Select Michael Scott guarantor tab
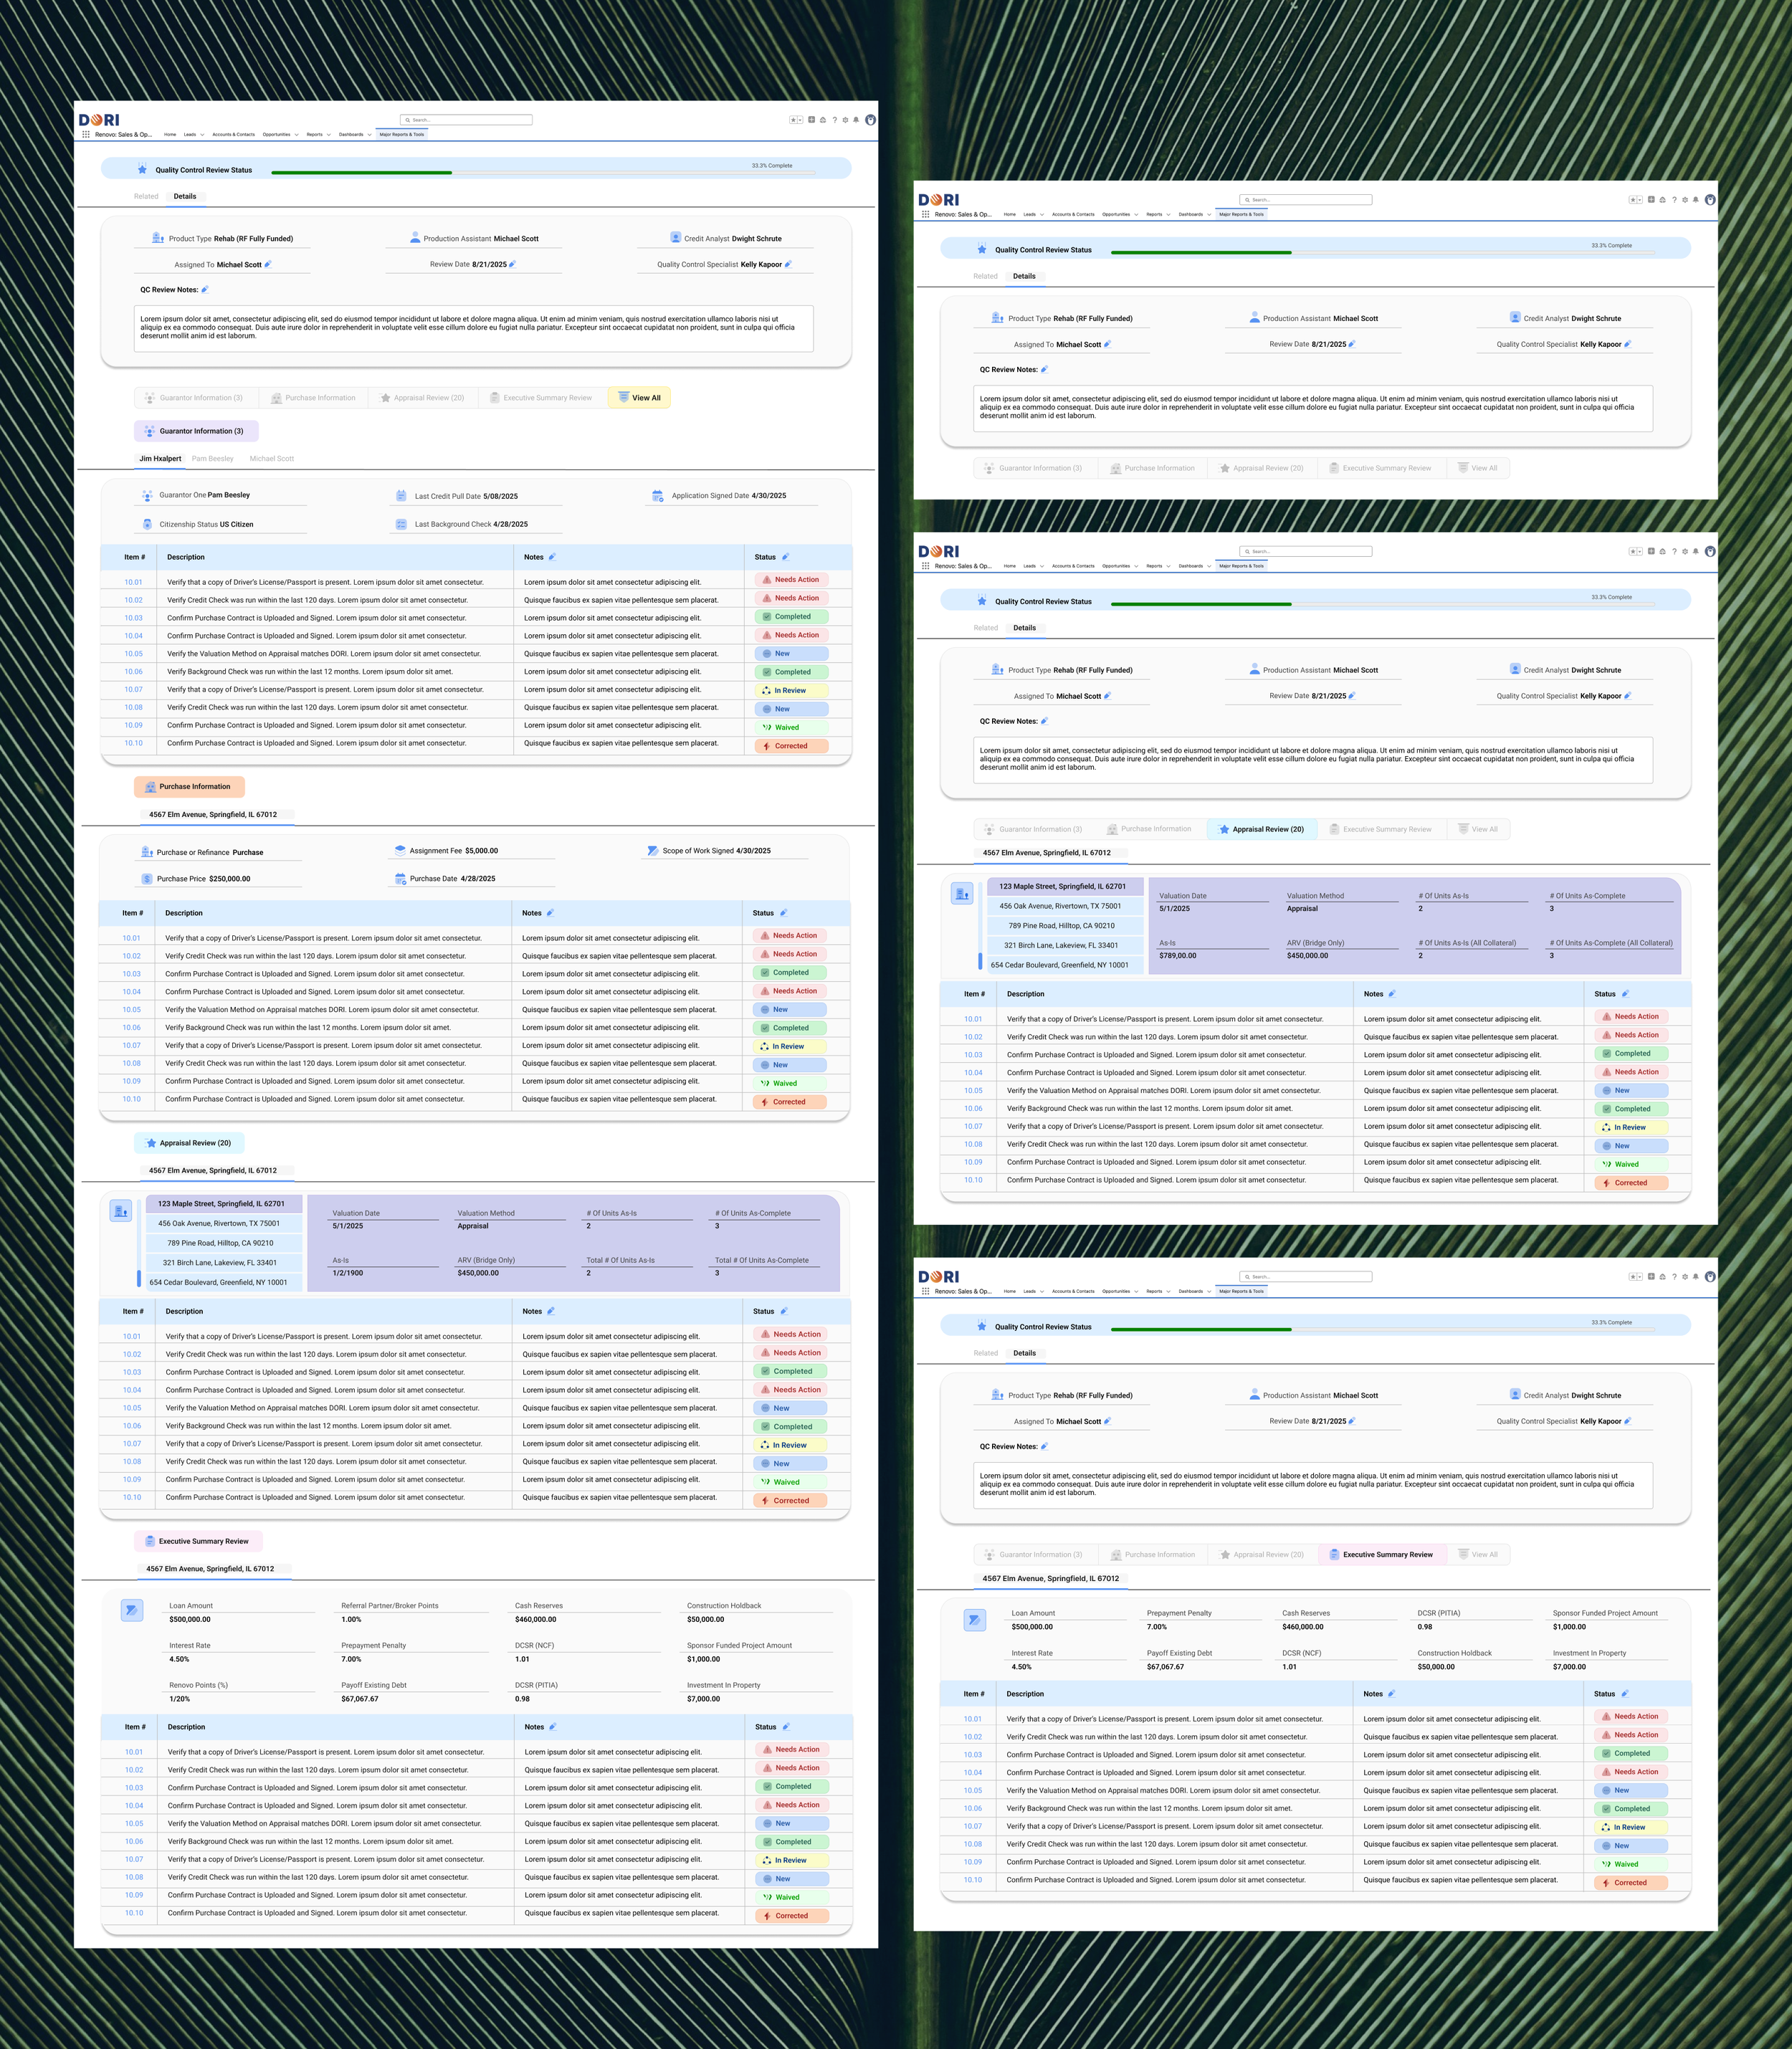Image resolution: width=1792 pixels, height=2049 pixels. coord(272,459)
